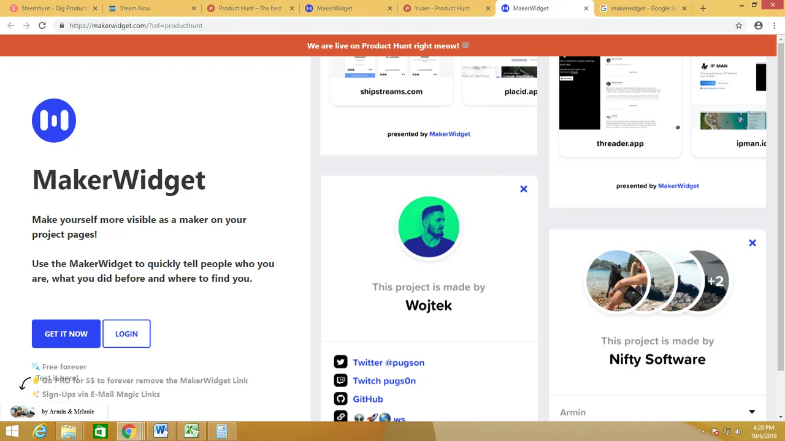
Task: Go back using the browser back arrow
Action: point(10,26)
